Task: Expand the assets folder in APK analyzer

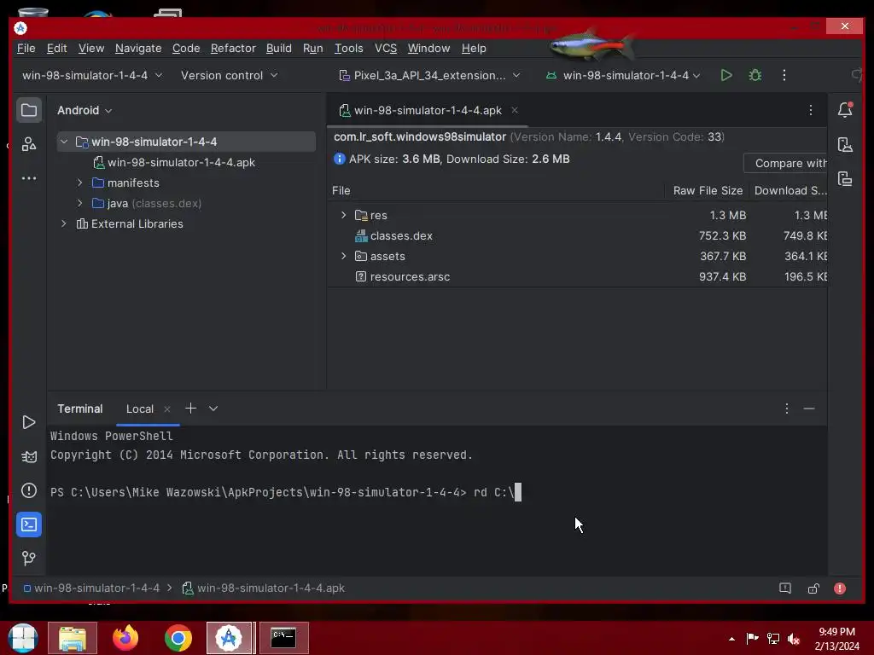Action: point(343,256)
